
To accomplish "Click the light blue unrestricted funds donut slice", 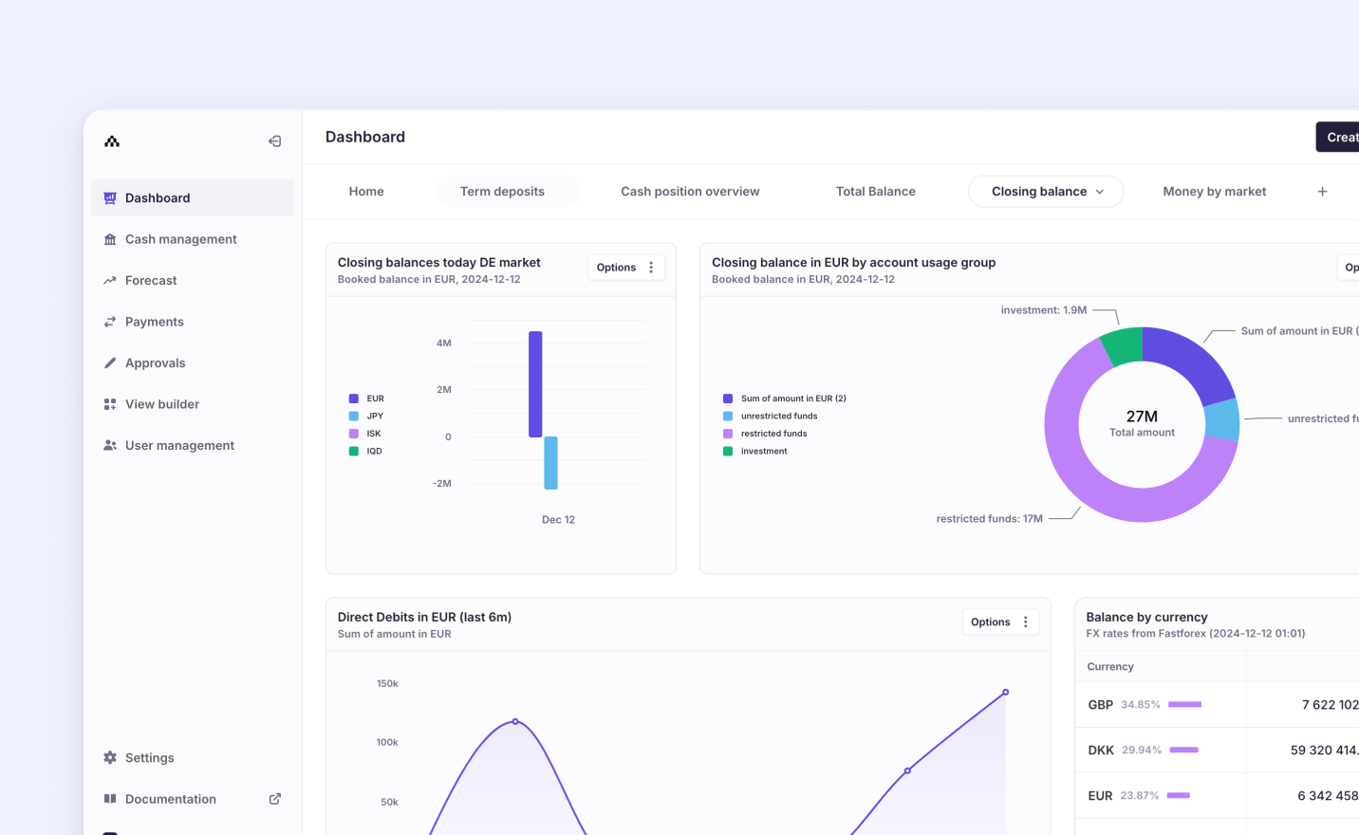I will 1222,419.
